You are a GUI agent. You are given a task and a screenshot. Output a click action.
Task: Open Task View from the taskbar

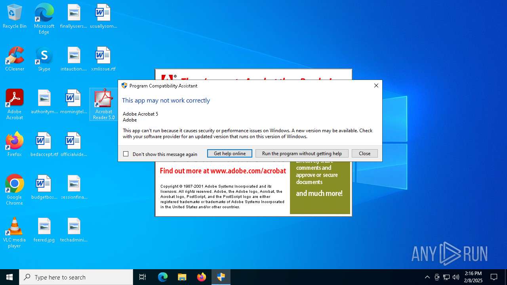[143, 277]
